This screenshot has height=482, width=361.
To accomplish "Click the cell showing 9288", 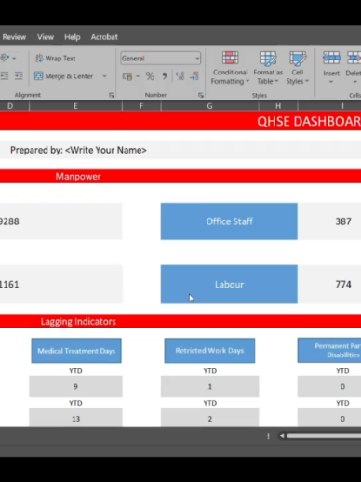I will pyautogui.click(x=60, y=221).
